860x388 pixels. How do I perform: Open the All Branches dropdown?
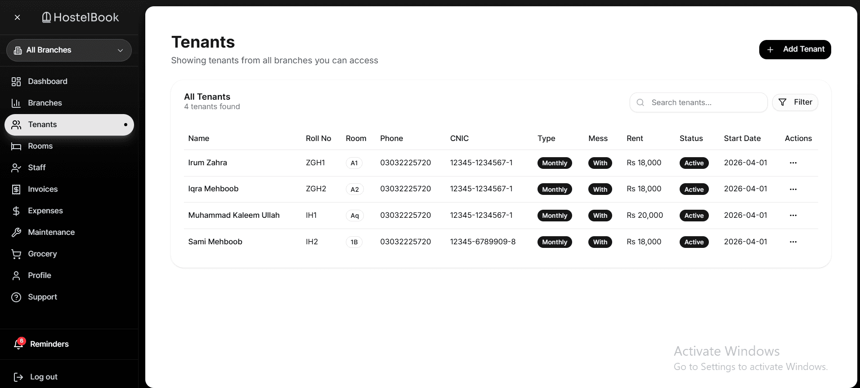(x=69, y=50)
